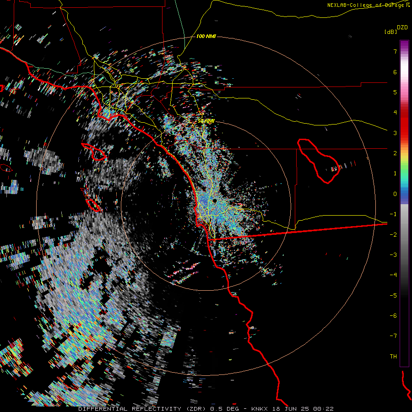Click the black radar site dot at center
The height and width of the screenshot is (412, 412).
(215, 201)
